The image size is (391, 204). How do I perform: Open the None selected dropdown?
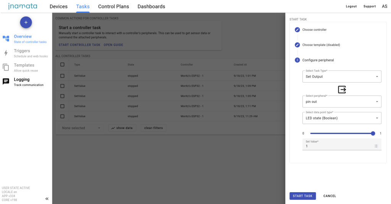[81, 128]
